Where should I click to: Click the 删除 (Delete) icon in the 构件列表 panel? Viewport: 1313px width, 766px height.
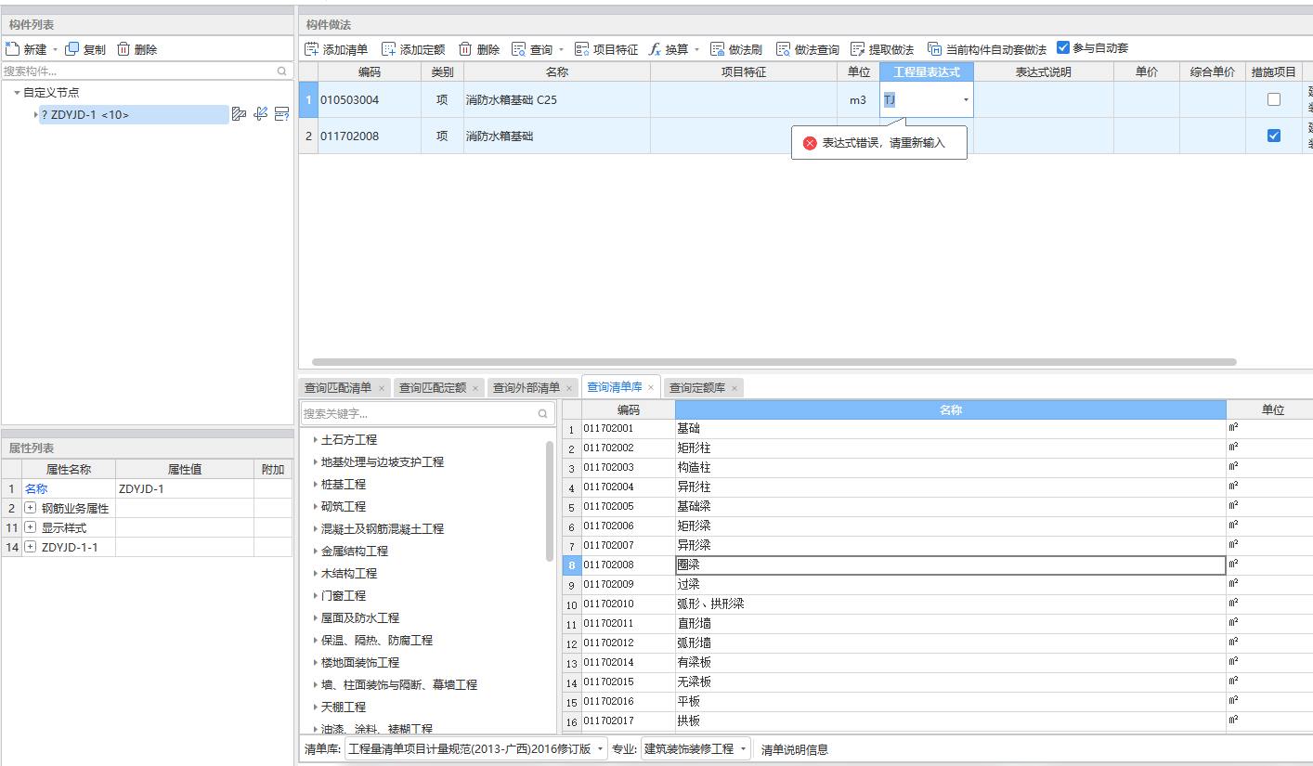[123, 49]
